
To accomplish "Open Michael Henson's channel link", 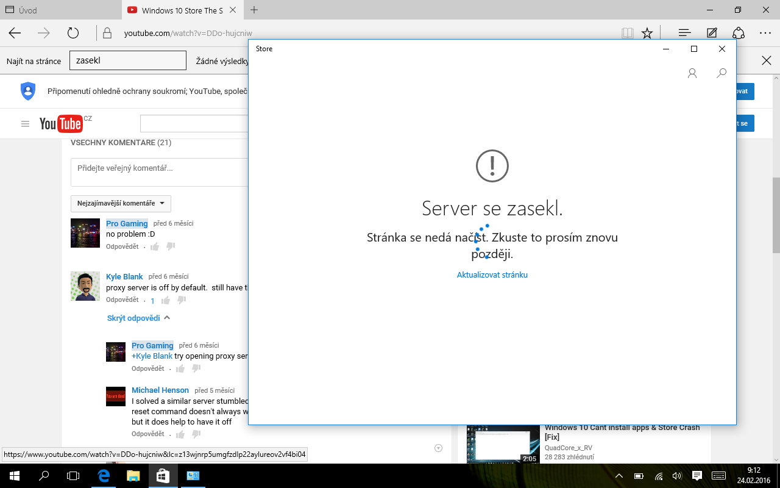I will pyautogui.click(x=160, y=390).
